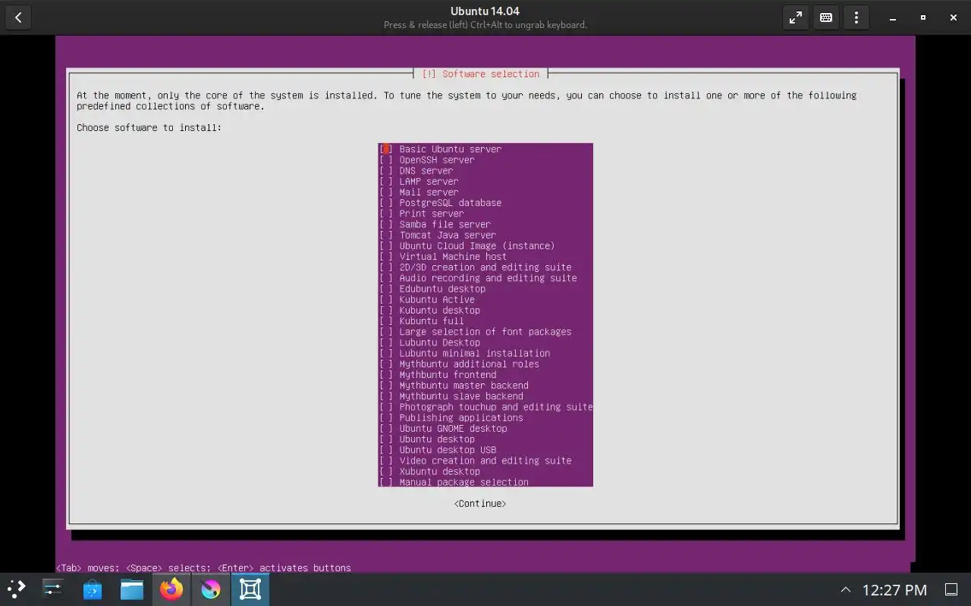Viewport: 971px width, 606px height.
Task: Launch Firefox from the taskbar
Action: coord(171,589)
